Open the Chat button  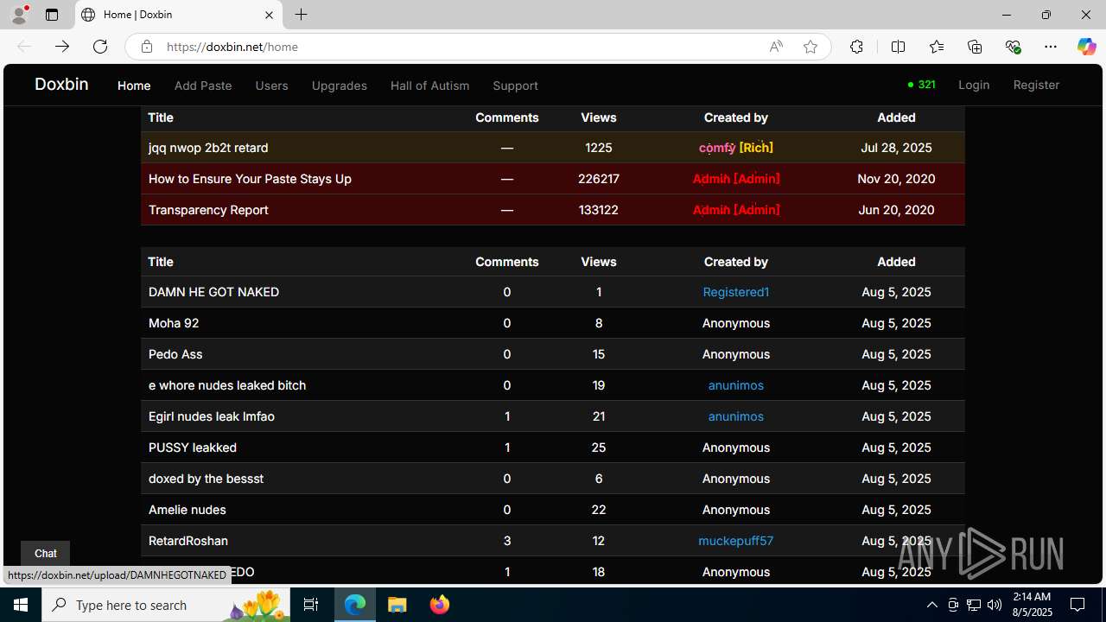(45, 554)
